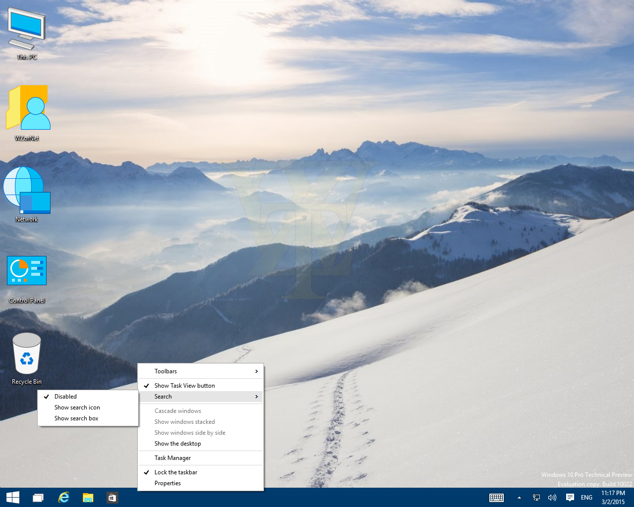Click the Windows Start button
The height and width of the screenshot is (507, 634).
point(13,498)
